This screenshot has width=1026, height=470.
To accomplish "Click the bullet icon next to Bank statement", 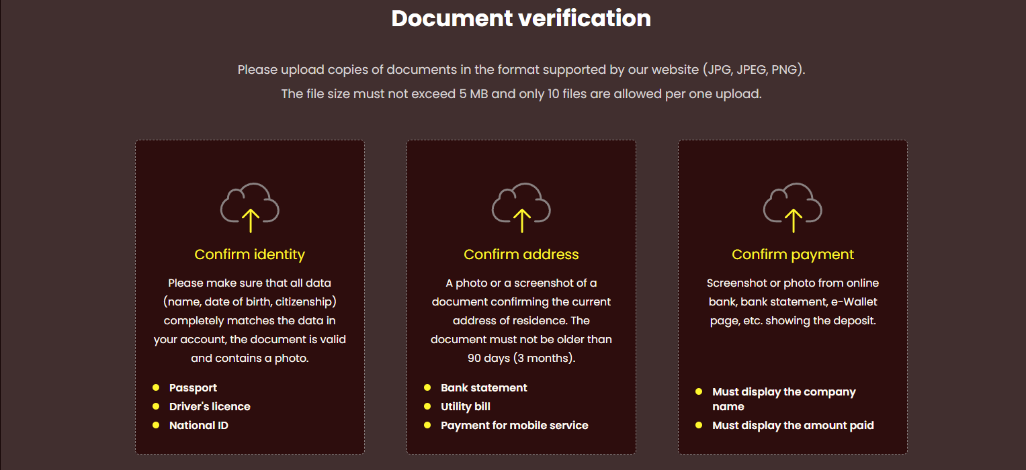I will pos(428,387).
